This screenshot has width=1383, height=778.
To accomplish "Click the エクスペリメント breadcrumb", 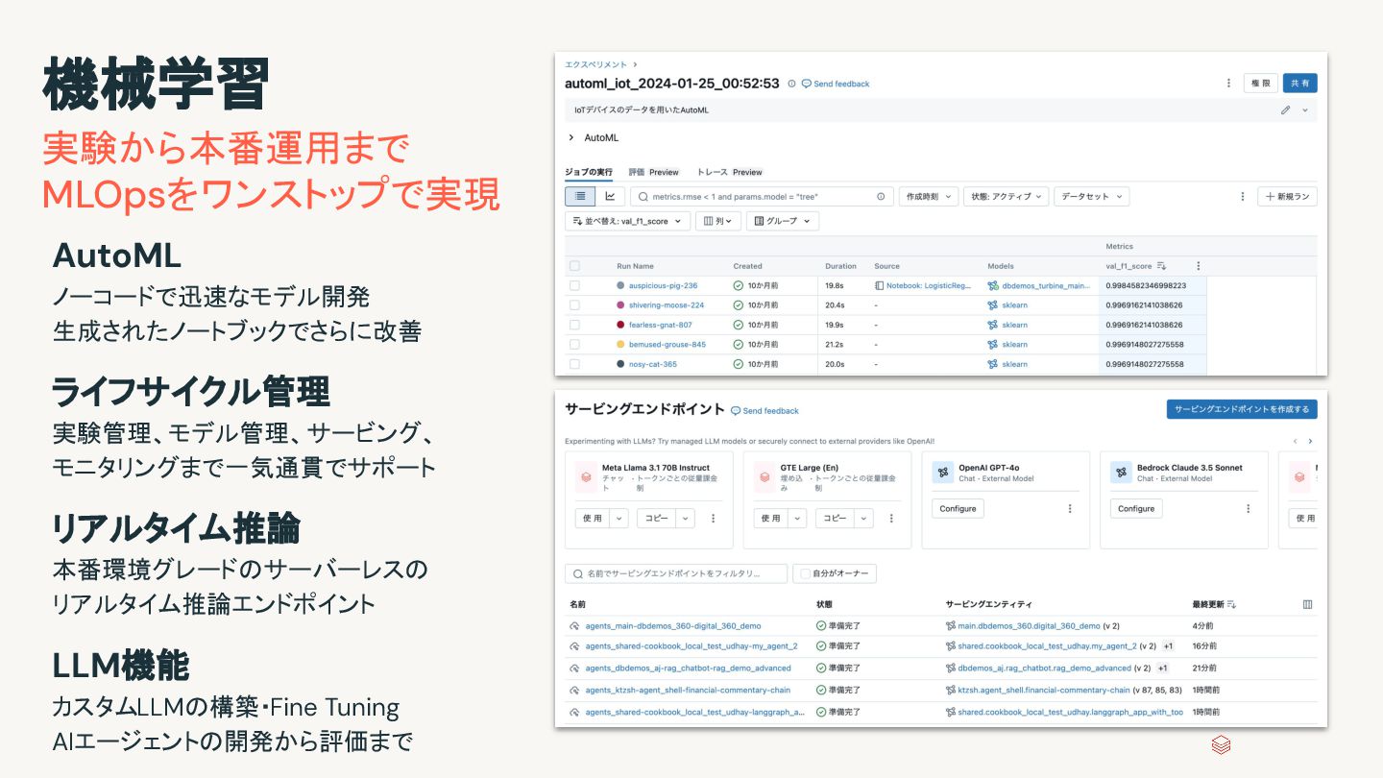I will pyautogui.click(x=595, y=64).
